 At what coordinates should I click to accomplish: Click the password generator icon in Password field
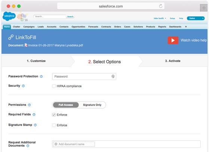coord(113,76)
